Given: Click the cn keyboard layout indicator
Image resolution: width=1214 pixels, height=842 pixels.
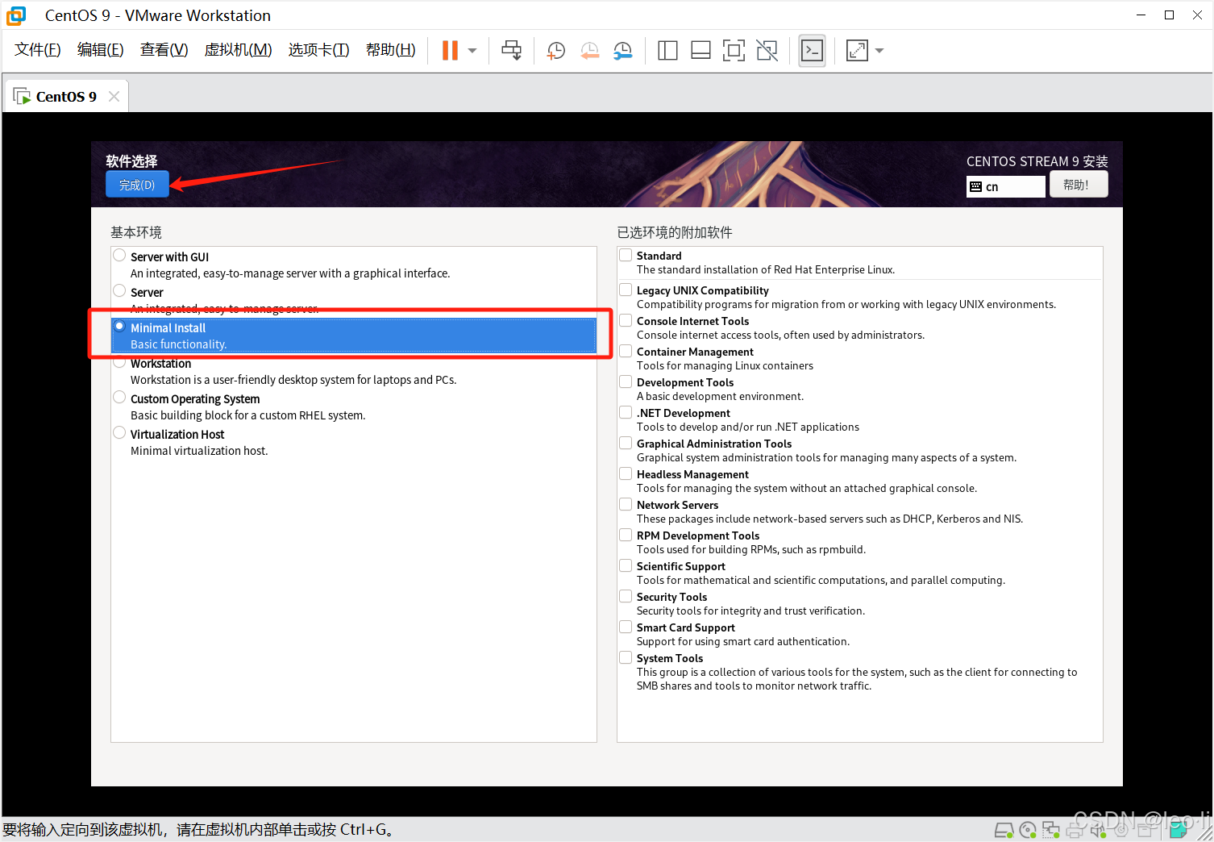Looking at the screenshot, I should [1006, 186].
